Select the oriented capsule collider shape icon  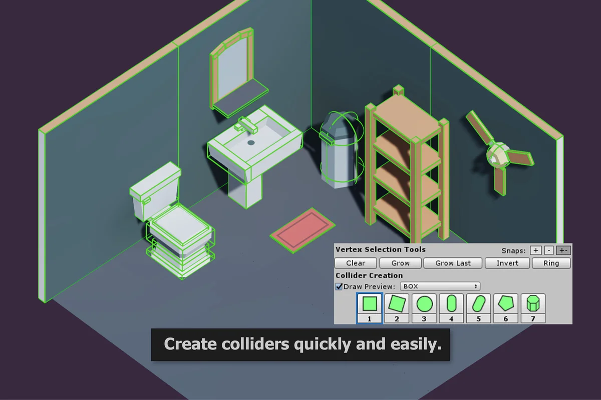pyautogui.click(x=478, y=305)
